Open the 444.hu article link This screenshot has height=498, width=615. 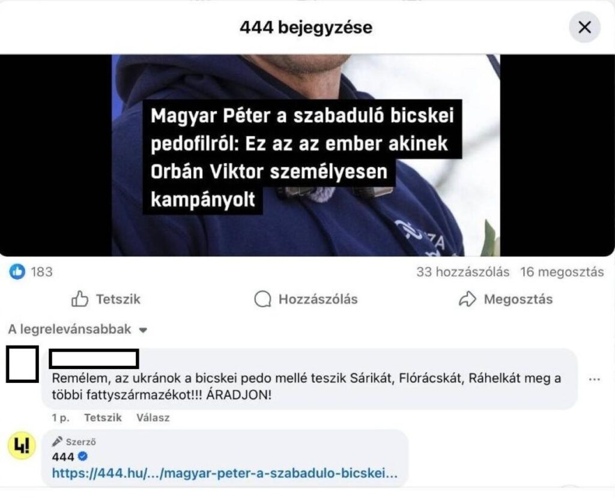point(225,473)
